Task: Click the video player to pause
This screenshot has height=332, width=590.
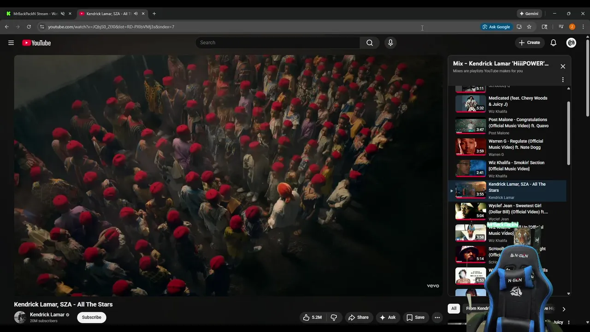Action: pyautogui.click(x=228, y=175)
